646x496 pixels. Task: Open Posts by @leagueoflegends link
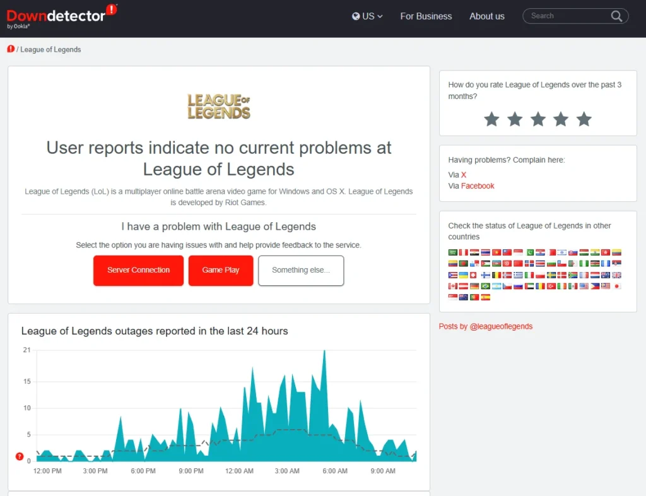coord(486,326)
